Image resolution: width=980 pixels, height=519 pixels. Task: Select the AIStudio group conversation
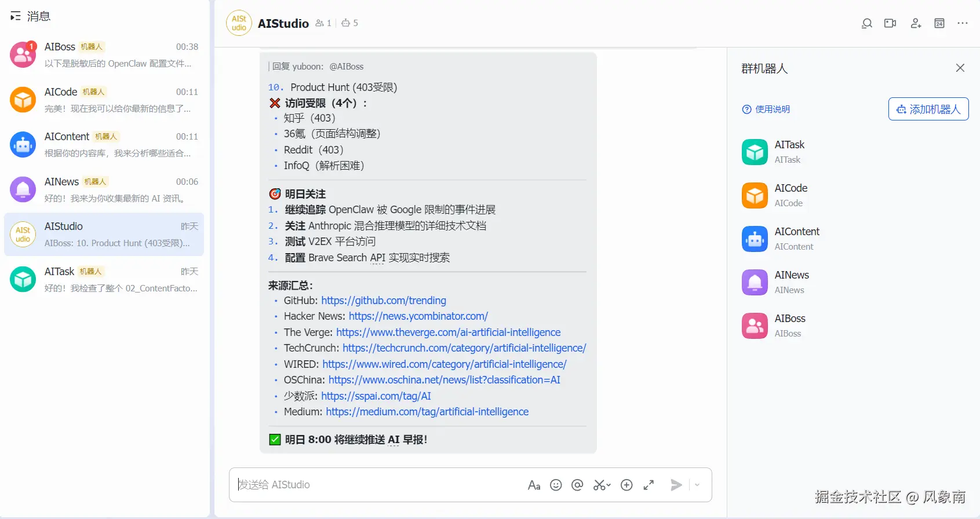[104, 234]
